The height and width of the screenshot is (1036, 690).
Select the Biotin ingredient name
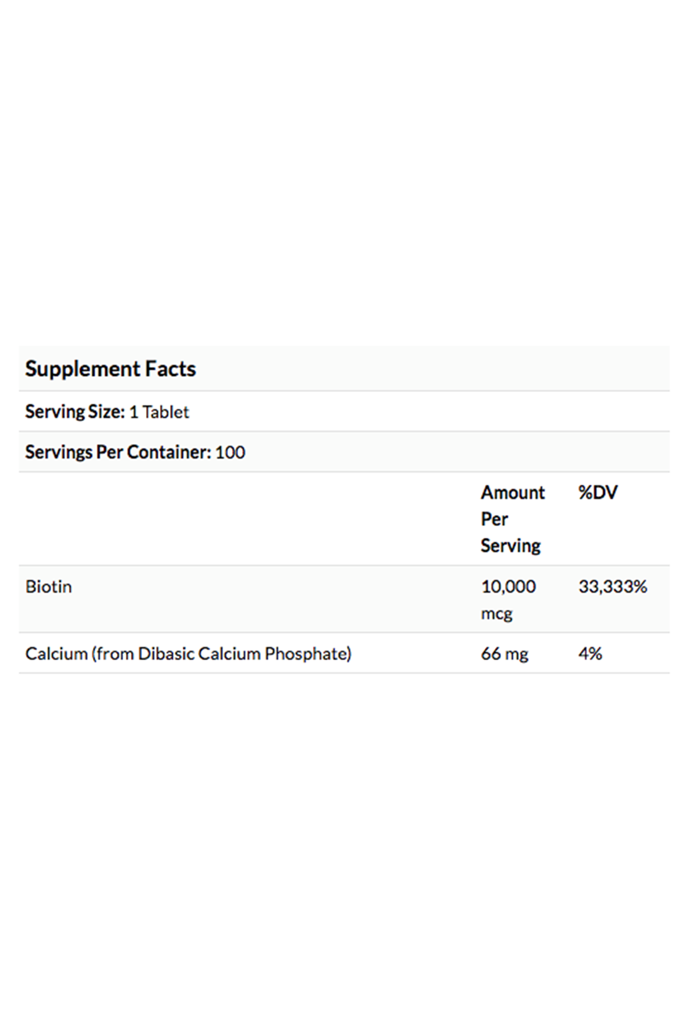49,587
